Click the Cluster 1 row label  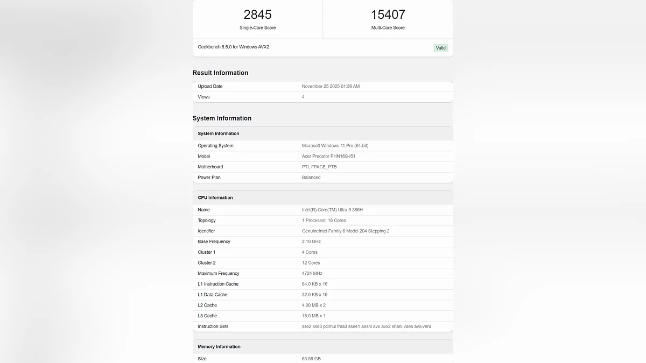(207, 252)
